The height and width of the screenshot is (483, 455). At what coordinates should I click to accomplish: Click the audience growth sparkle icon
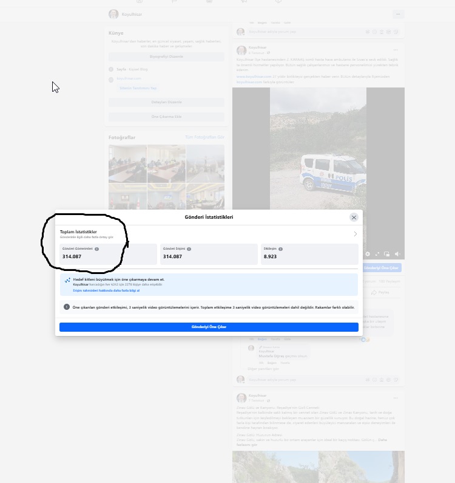click(x=67, y=280)
